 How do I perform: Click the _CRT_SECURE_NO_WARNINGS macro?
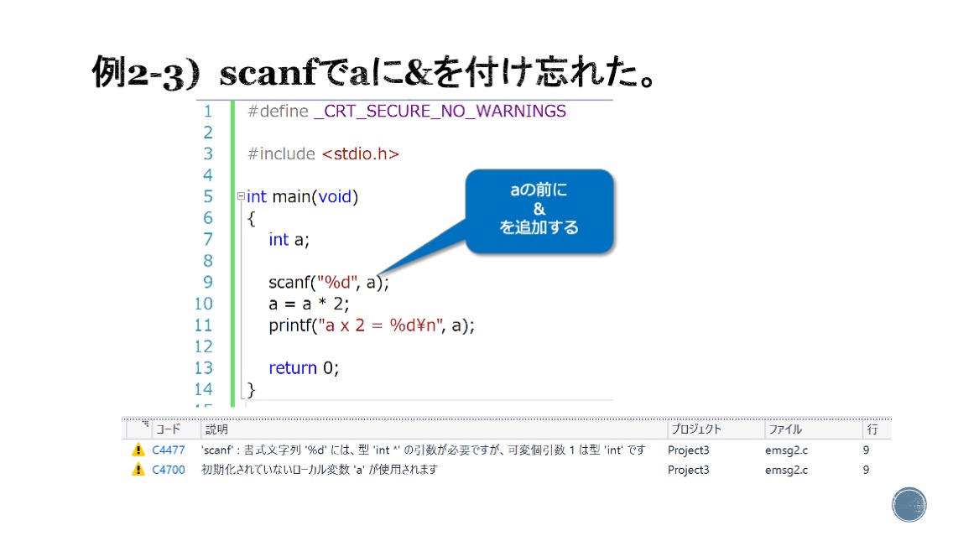(440, 112)
